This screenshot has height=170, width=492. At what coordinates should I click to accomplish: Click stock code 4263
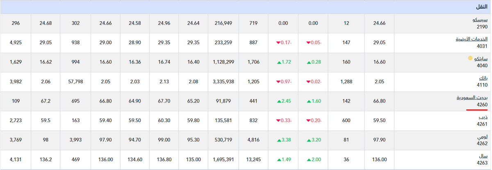(482, 163)
